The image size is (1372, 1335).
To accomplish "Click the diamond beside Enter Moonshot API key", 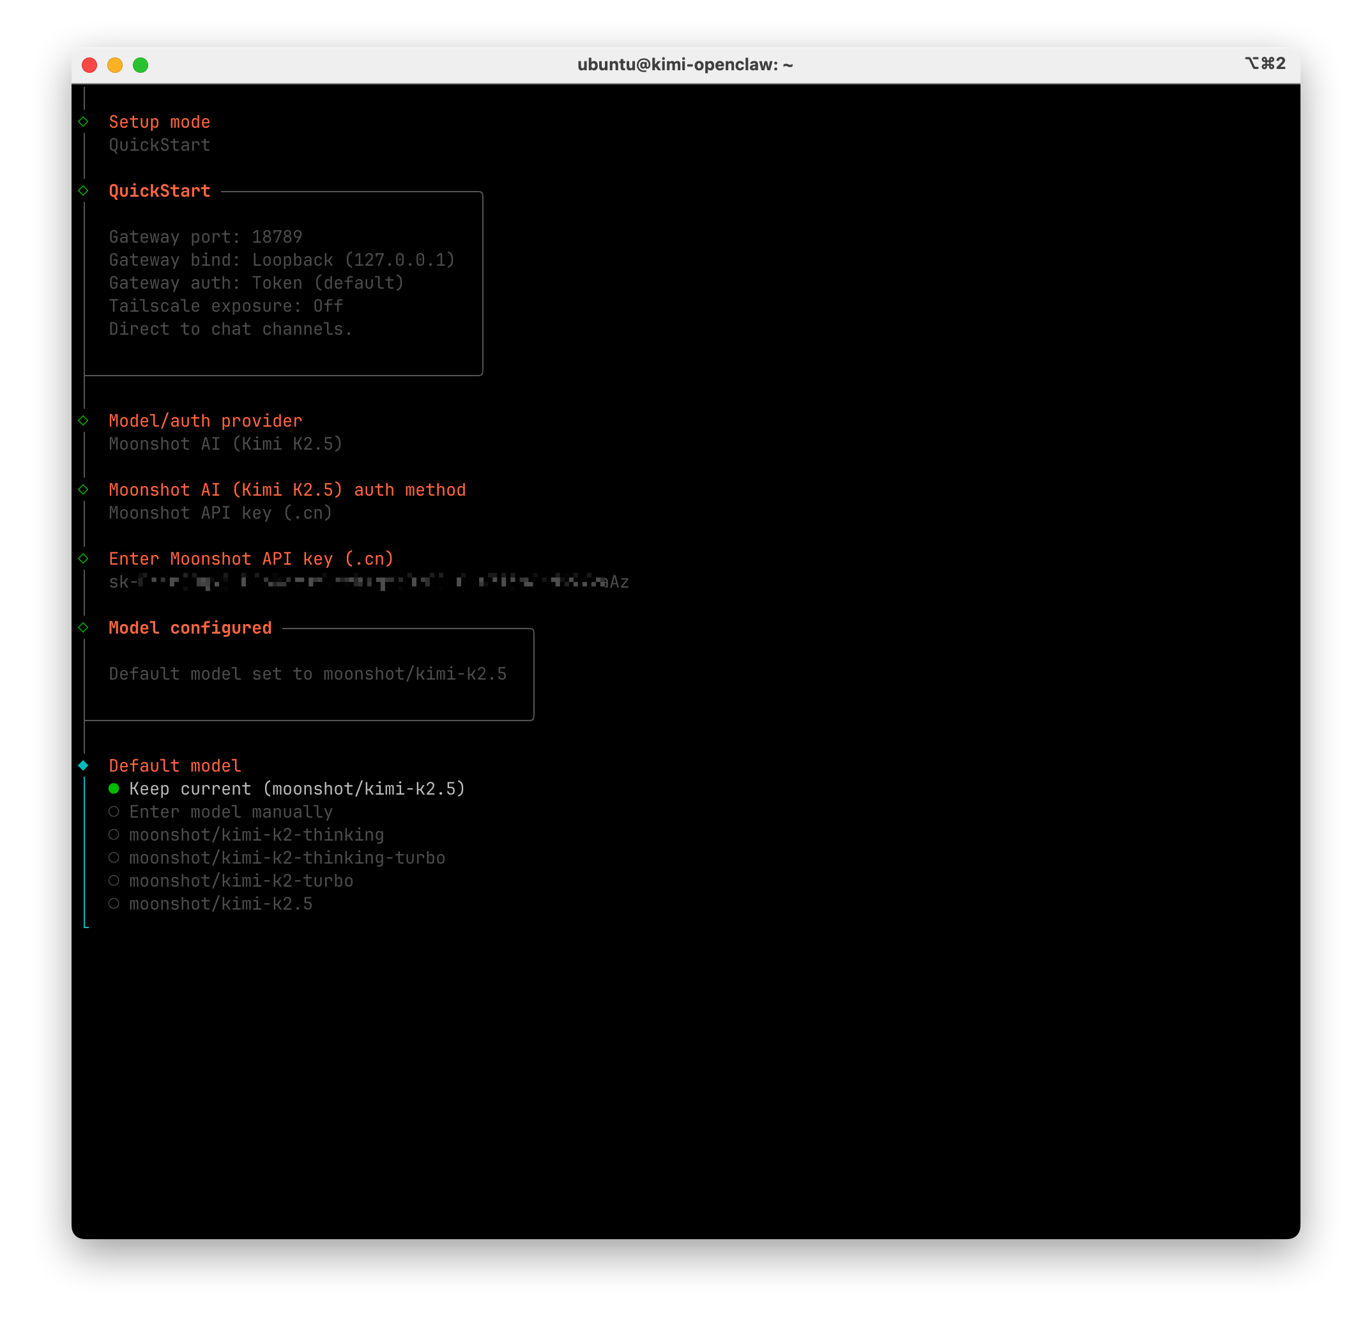I will tap(83, 559).
